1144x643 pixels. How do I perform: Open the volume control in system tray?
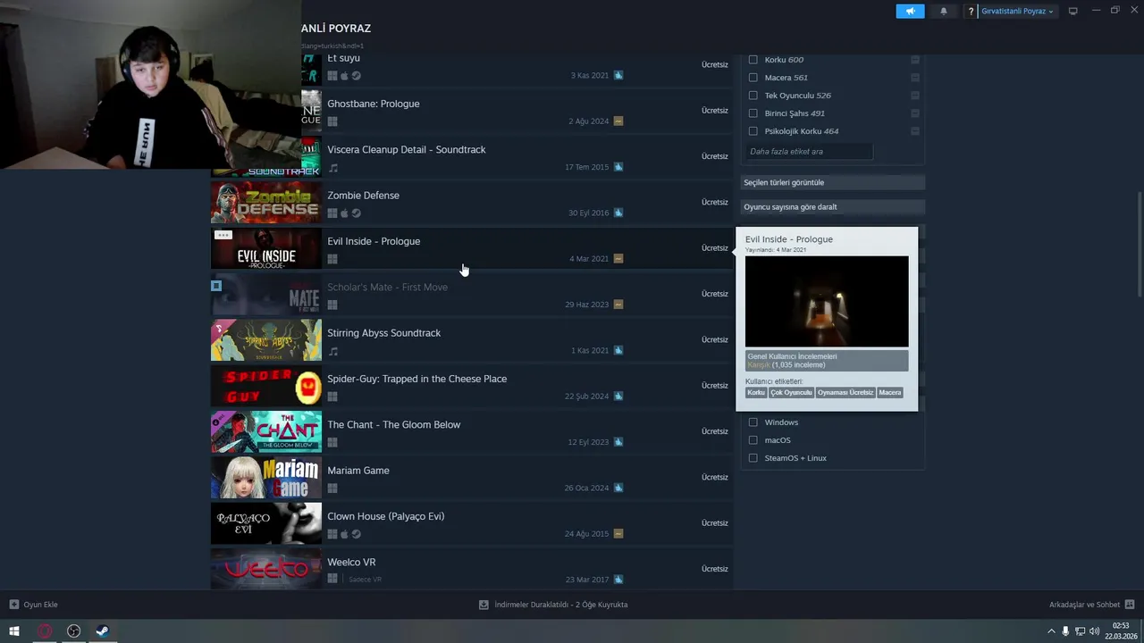[1094, 631]
